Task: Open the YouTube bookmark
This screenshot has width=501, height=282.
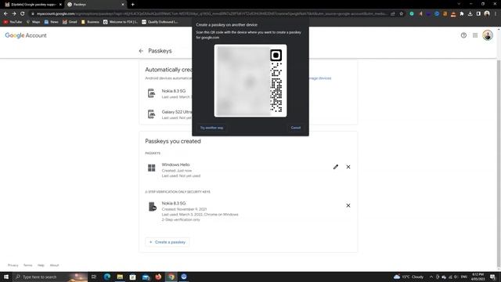Action: tap(13, 22)
